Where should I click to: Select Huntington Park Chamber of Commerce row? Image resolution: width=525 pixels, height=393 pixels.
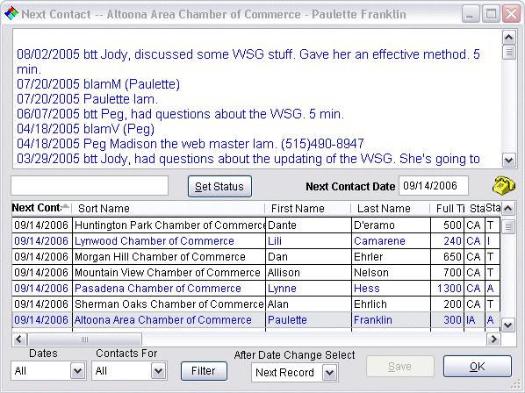[256, 225]
